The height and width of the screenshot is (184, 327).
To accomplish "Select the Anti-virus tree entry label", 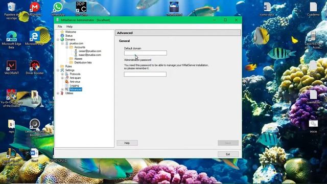I will pos(75,82).
